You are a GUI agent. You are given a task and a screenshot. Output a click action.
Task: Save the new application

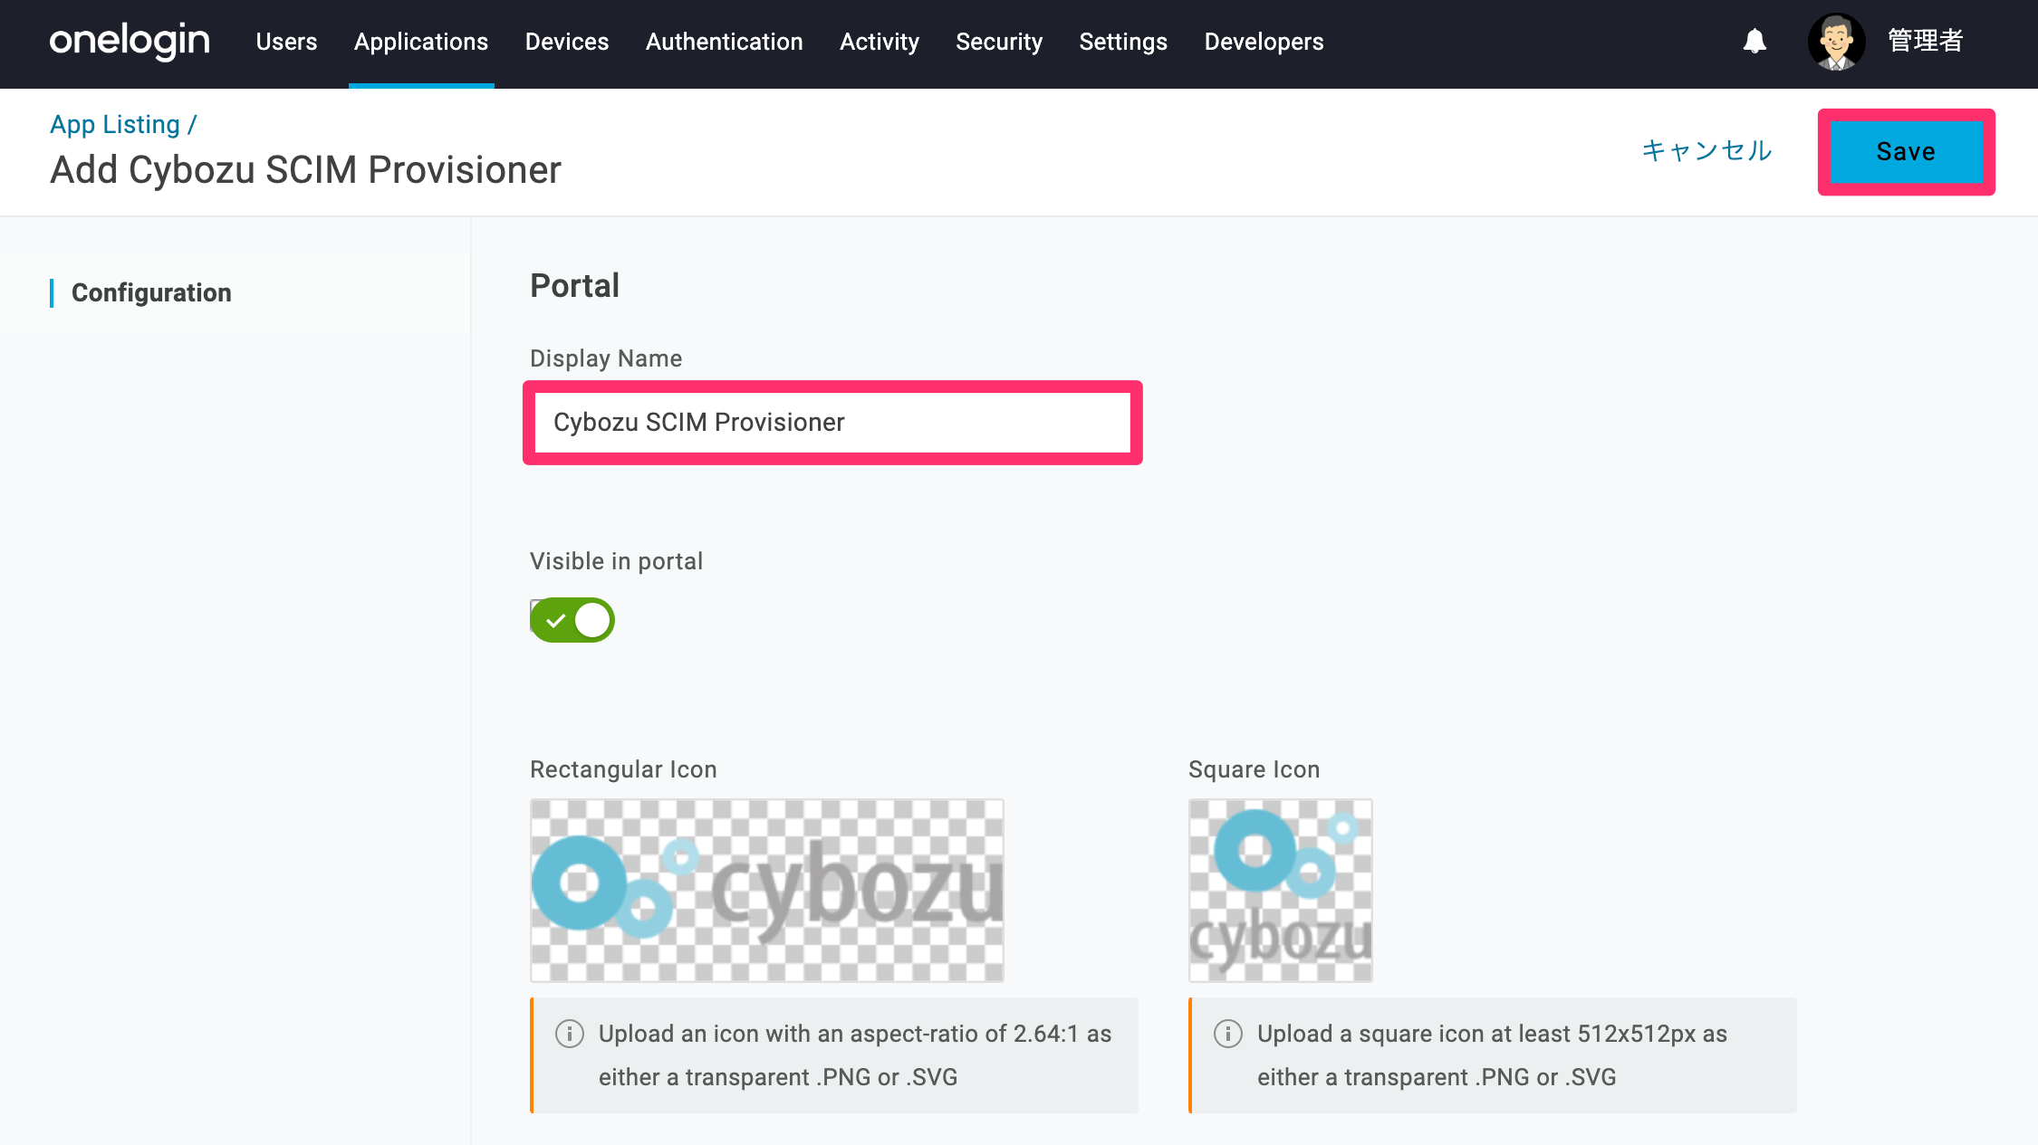pyautogui.click(x=1906, y=152)
